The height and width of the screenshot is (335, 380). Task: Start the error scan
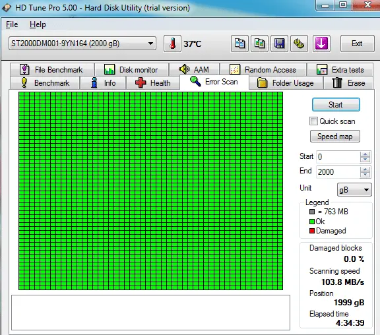coord(336,105)
